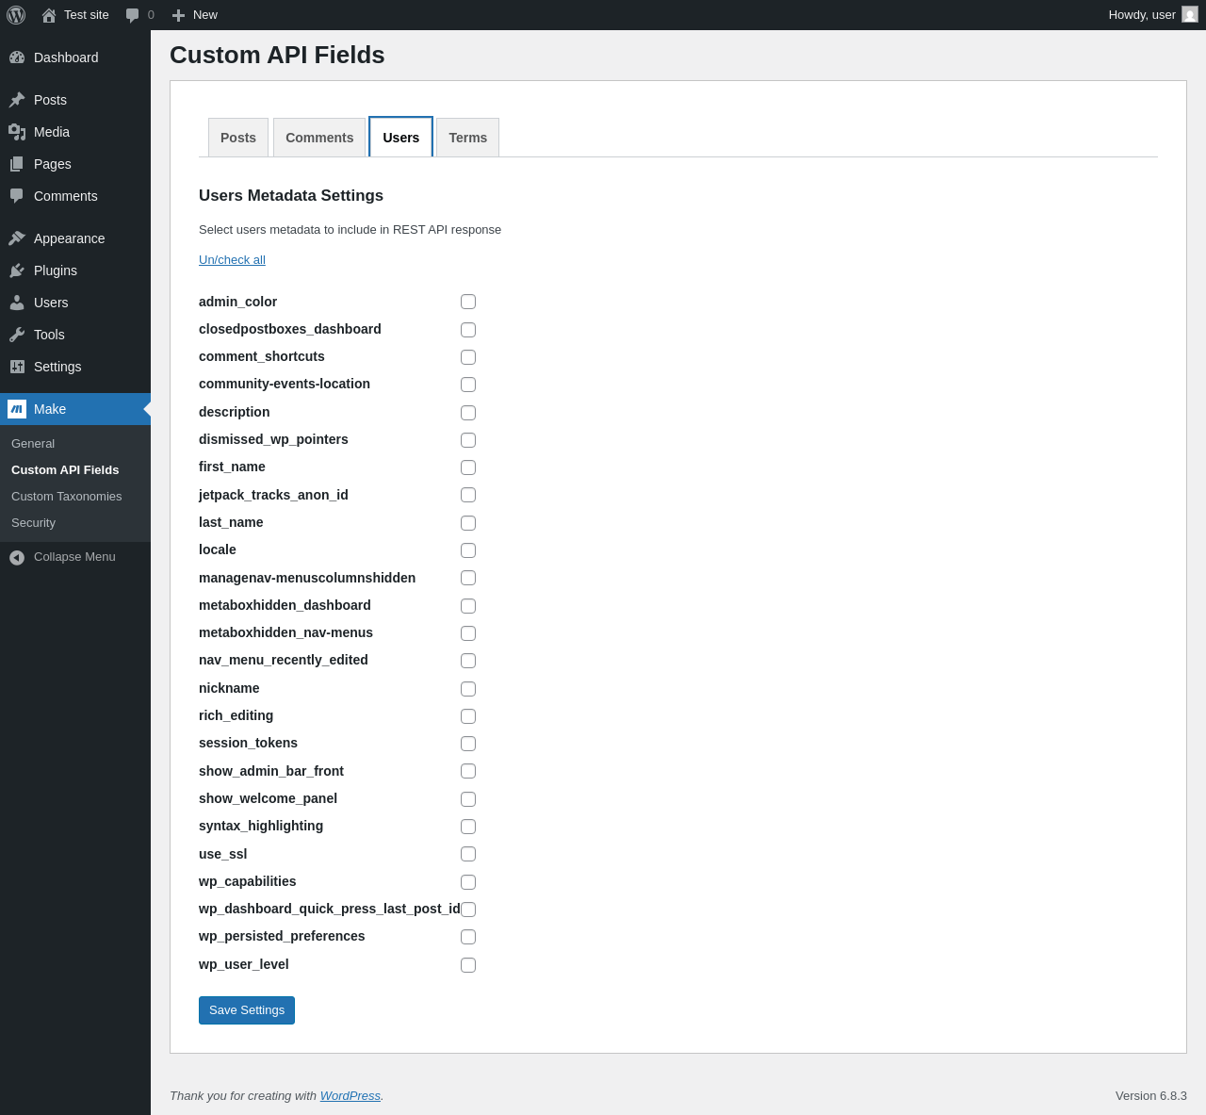Tick the nickname checkbox
The width and height of the screenshot is (1206, 1115).
pyautogui.click(x=468, y=689)
